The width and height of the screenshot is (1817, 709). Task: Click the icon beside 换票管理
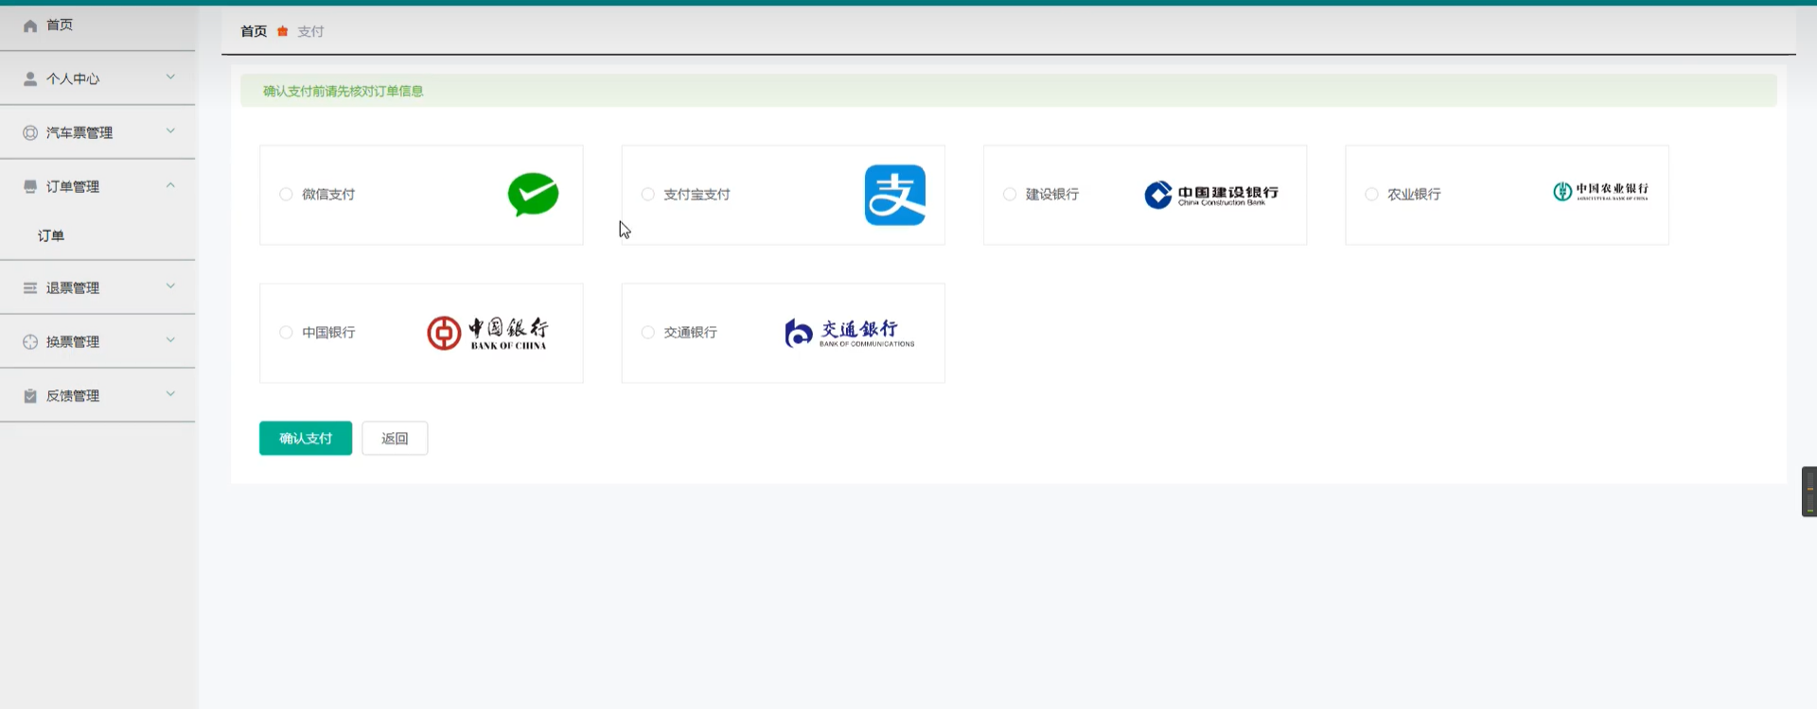(x=30, y=341)
